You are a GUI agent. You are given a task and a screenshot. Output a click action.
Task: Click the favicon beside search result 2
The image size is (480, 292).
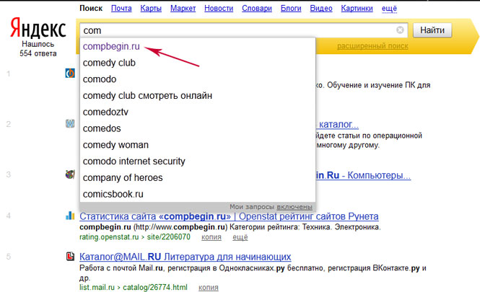(70, 123)
